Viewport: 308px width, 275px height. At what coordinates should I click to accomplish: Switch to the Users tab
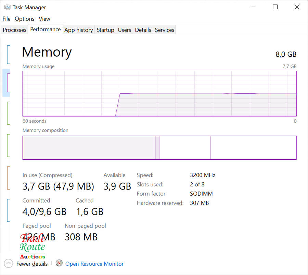pyautogui.click(x=124, y=30)
